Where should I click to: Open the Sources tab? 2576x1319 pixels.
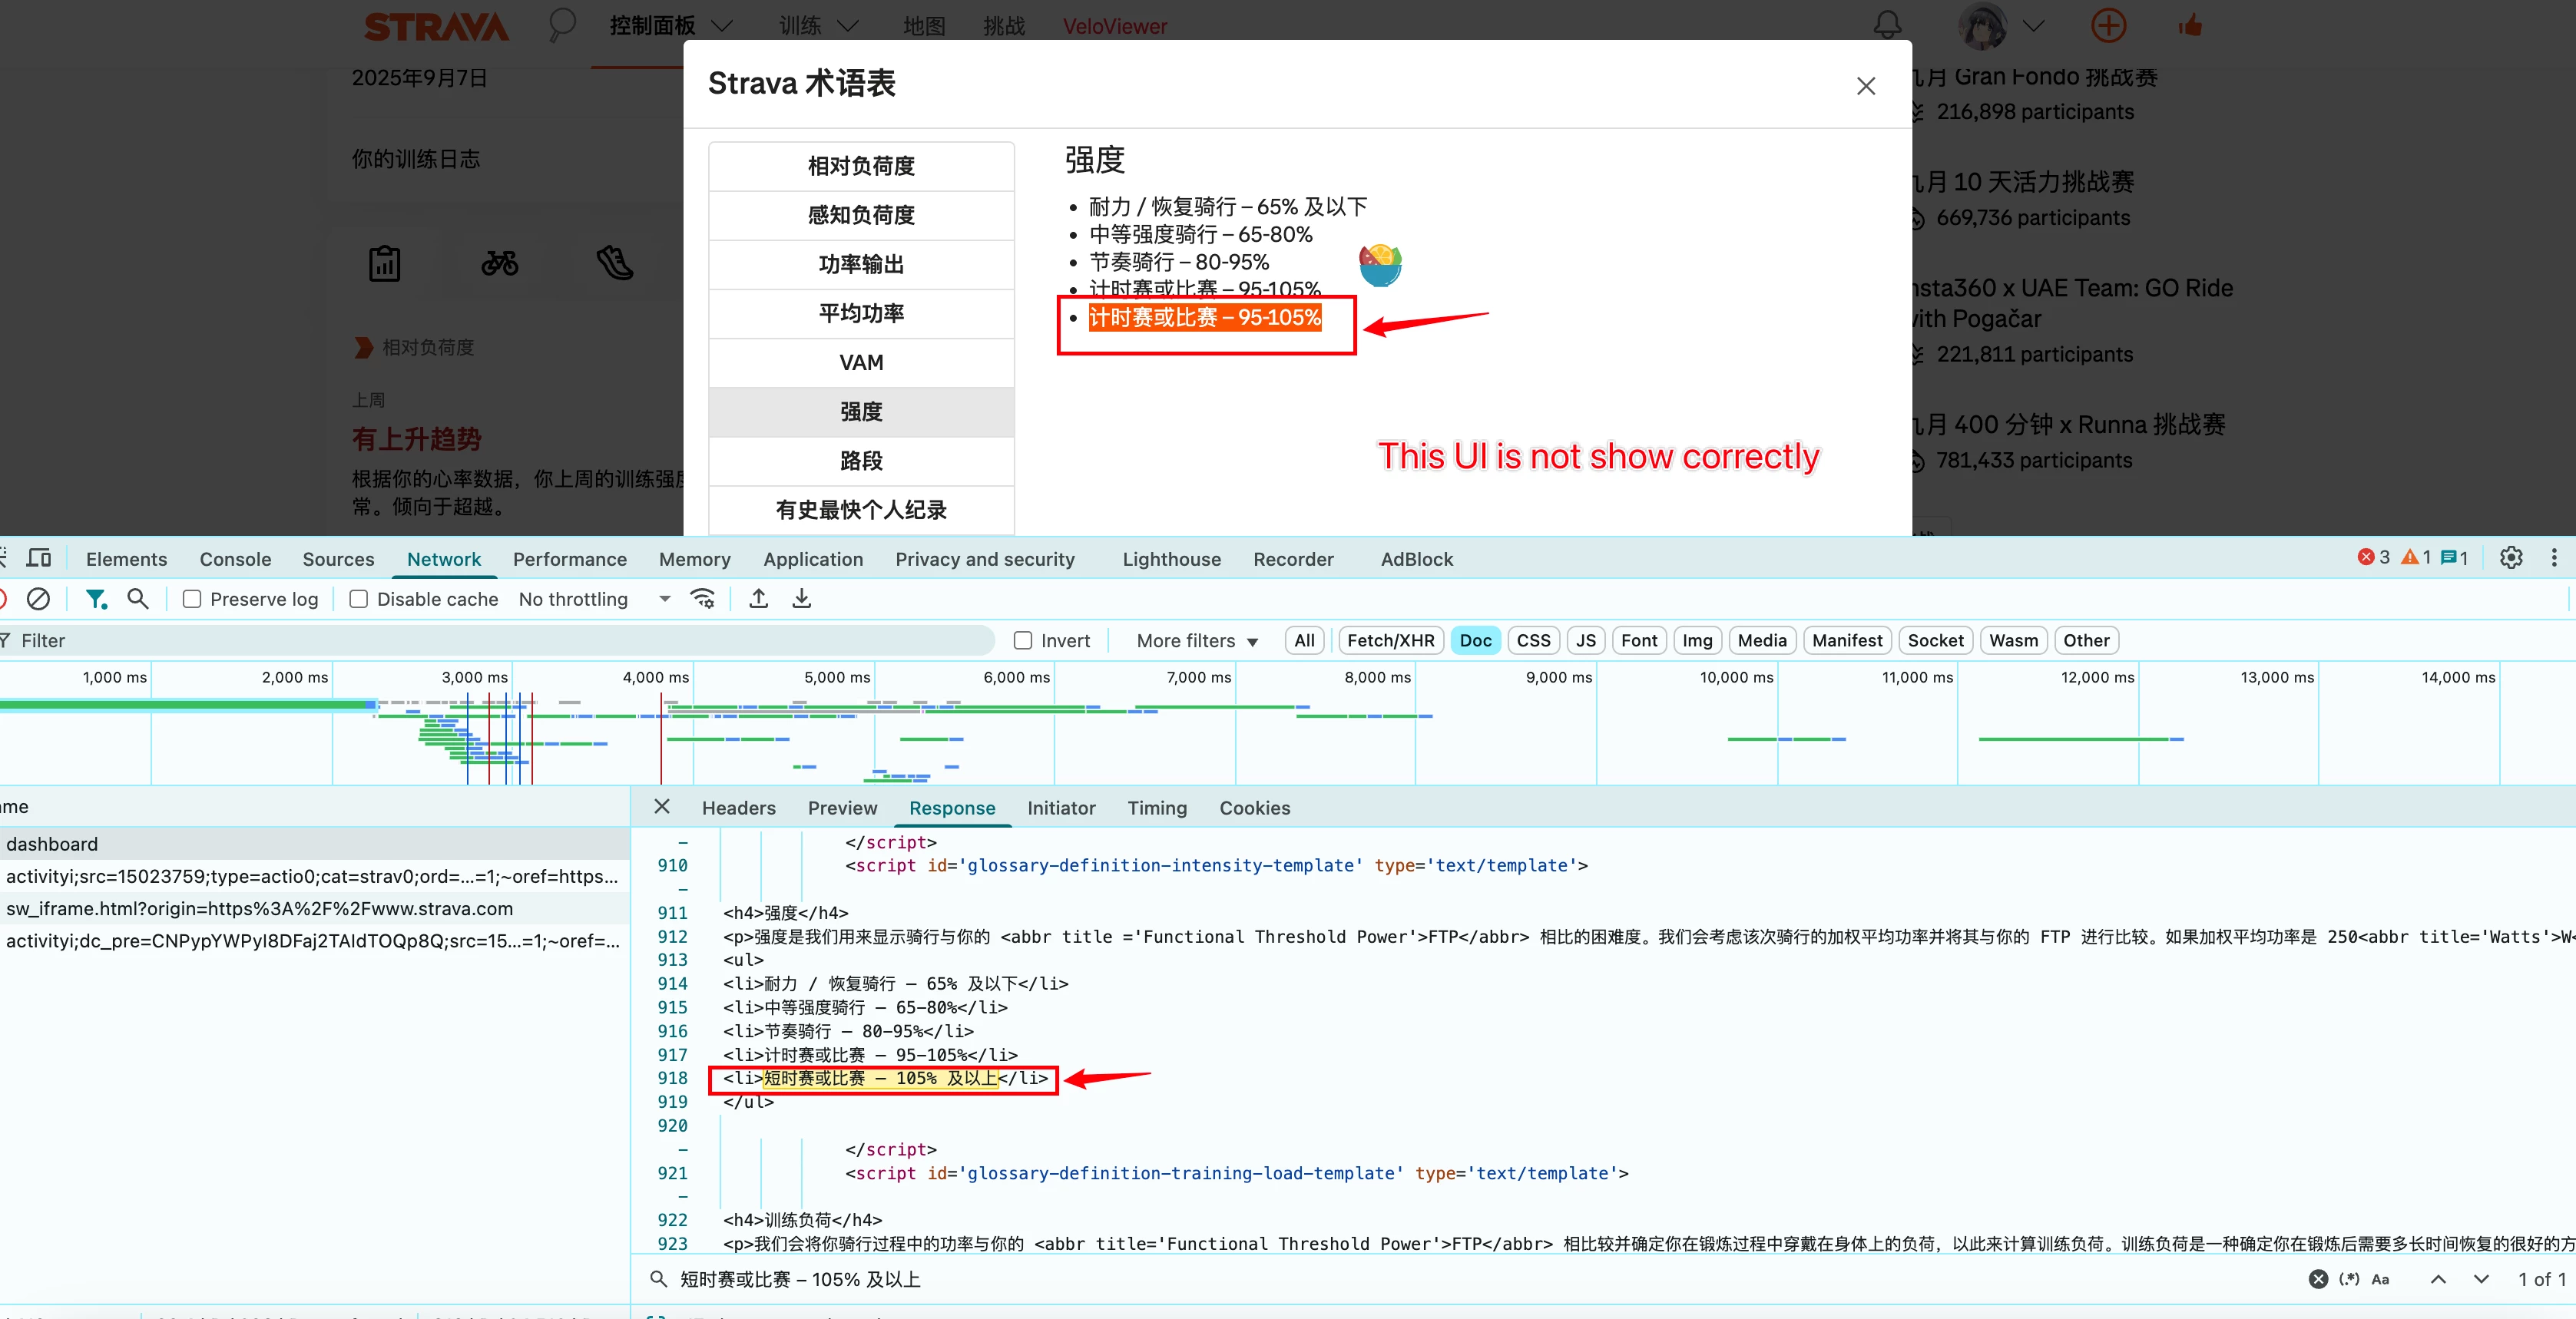click(x=338, y=559)
